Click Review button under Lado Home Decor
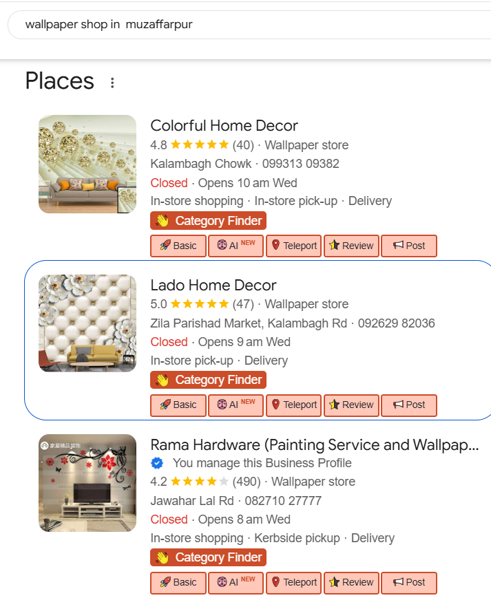Viewport: 491px width, 600px height. point(351,405)
